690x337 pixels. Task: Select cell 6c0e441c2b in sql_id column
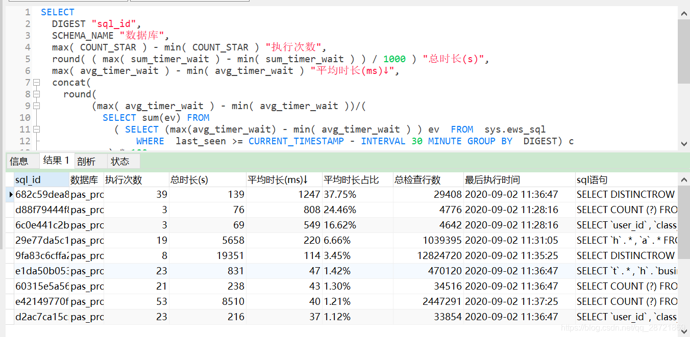42,225
